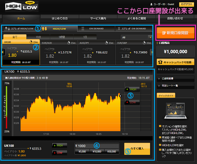Select the ON DEMAND option tab
Screen dimensions: 197x164
(x=96, y=29)
